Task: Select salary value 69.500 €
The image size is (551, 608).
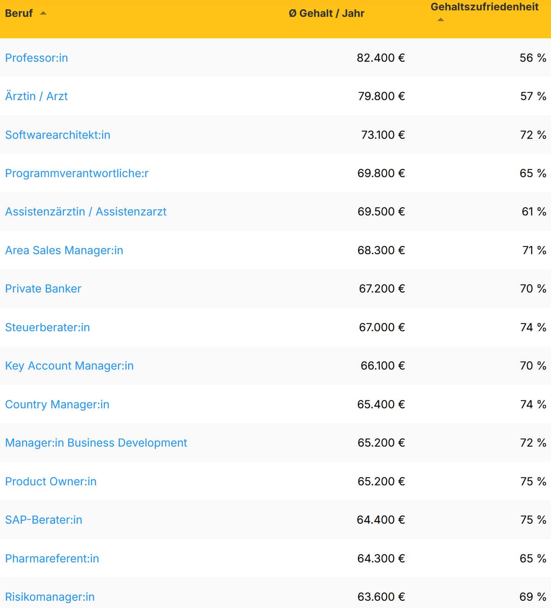Action: pos(381,212)
